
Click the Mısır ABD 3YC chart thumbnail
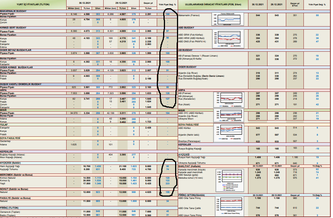(229, 116)
